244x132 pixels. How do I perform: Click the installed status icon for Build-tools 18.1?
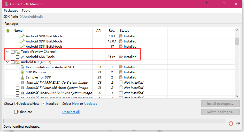121,36
